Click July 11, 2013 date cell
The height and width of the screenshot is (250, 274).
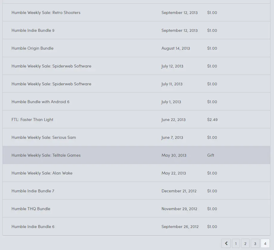pyautogui.click(x=172, y=84)
